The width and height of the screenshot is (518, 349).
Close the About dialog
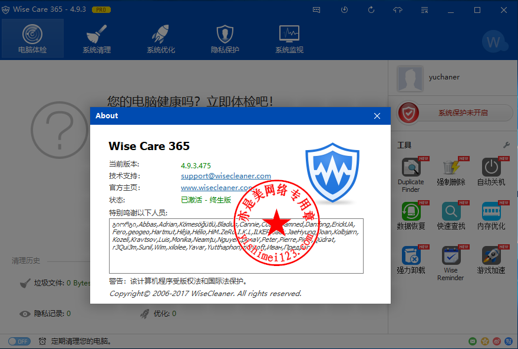[x=377, y=116]
